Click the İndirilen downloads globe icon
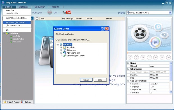Viewport: 174px width, 110px height. coord(7,33)
